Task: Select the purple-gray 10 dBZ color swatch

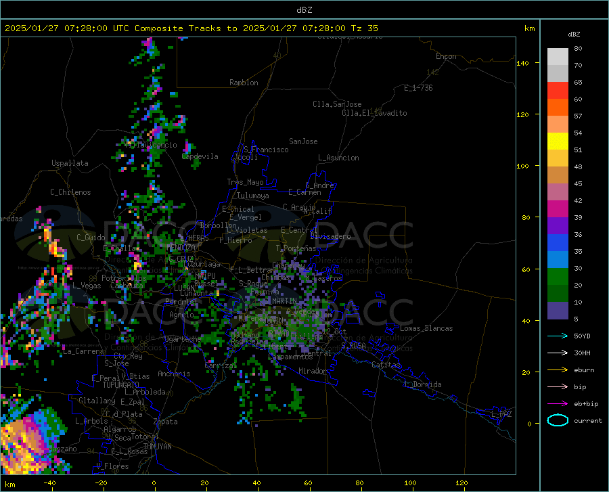Action: click(x=558, y=311)
